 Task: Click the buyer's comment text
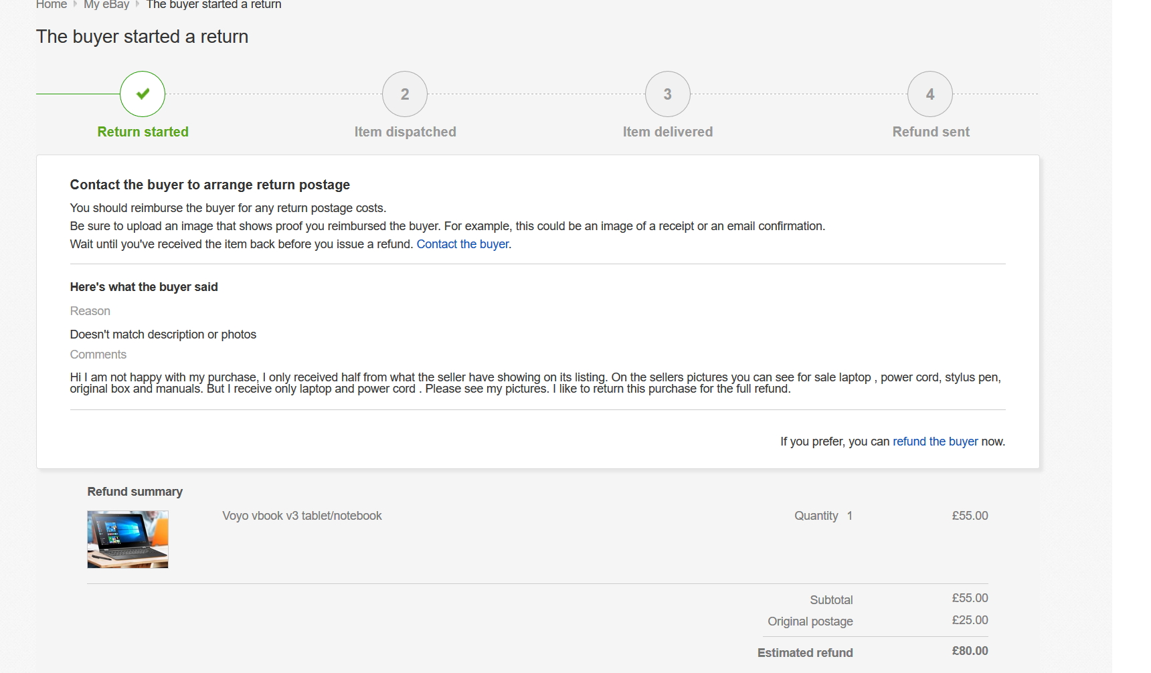[535, 383]
